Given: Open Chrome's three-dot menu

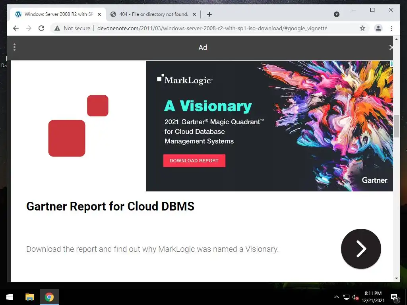Looking at the screenshot, I should [x=391, y=28].
